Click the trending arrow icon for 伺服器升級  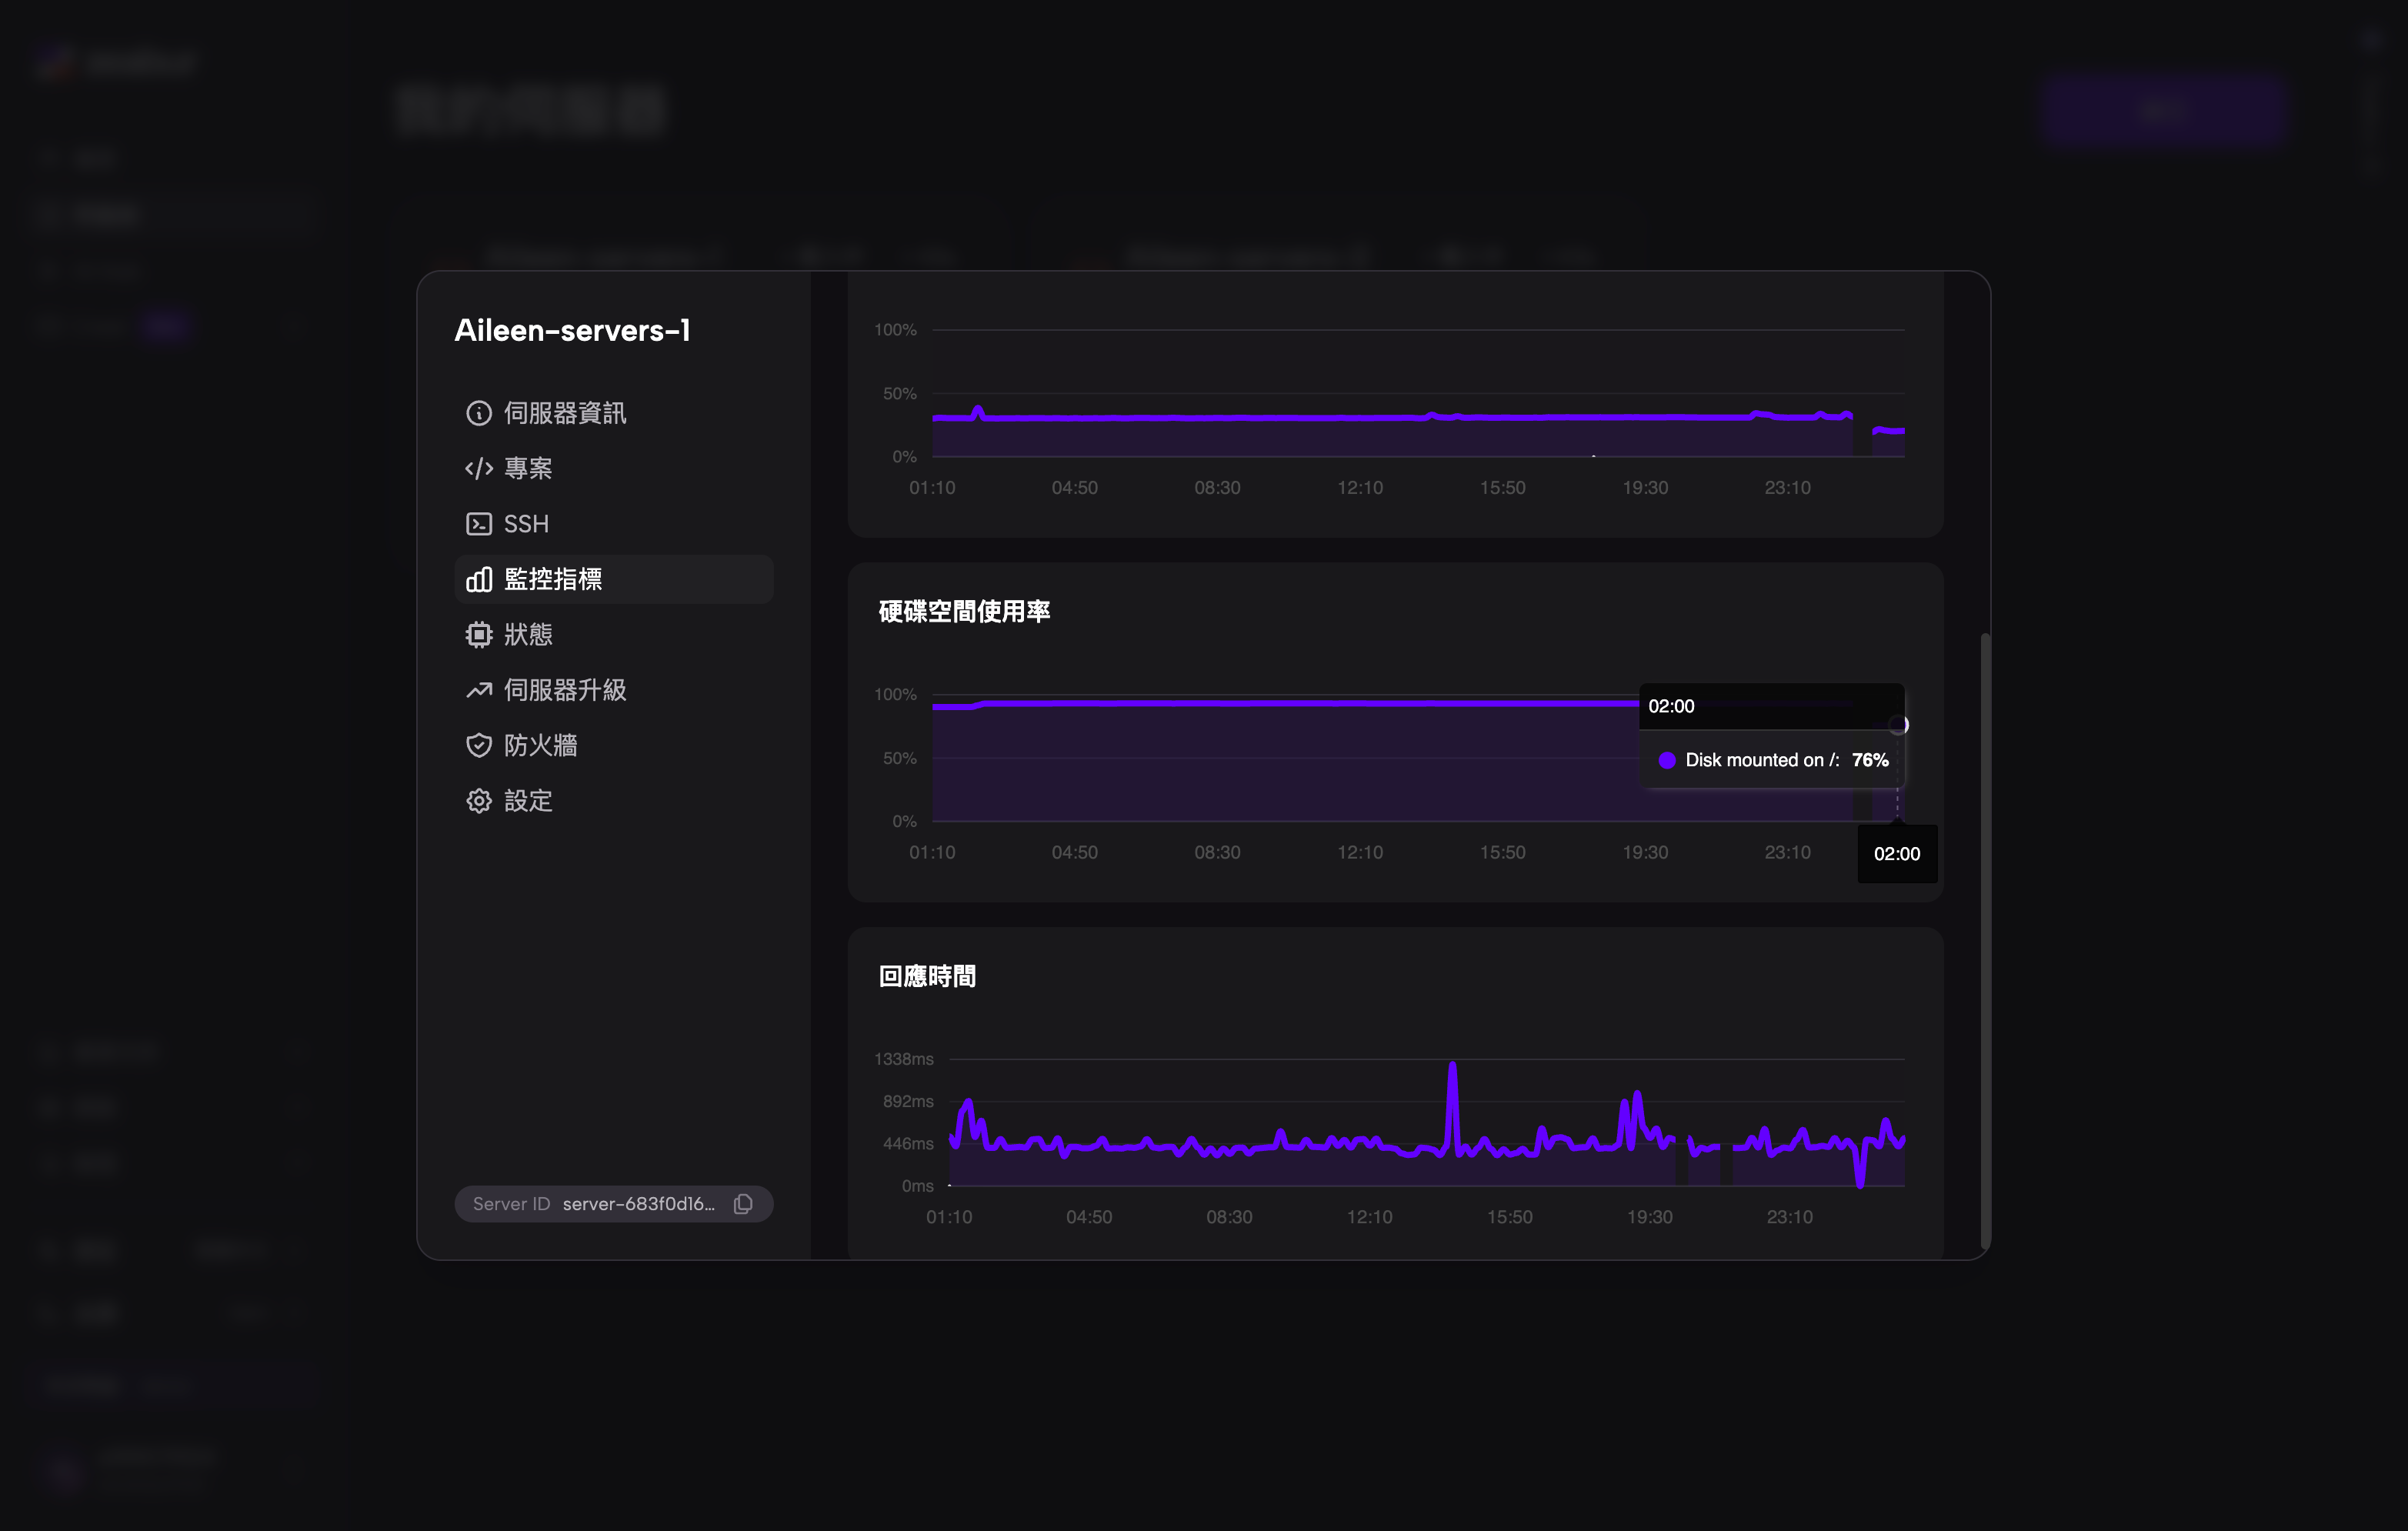tap(479, 690)
